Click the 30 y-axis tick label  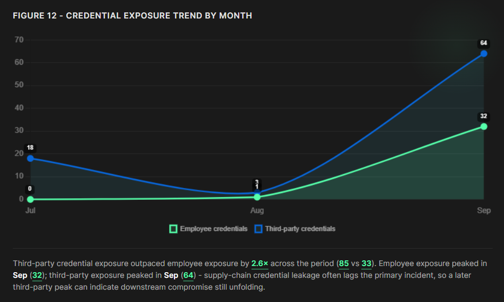(19, 130)
